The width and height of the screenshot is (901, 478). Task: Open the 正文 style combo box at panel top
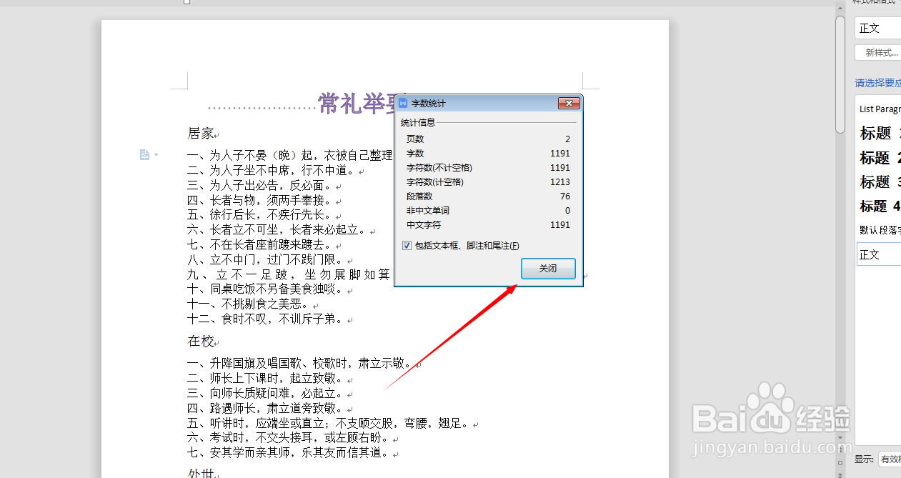pyautogui.click(x=877, y=28)
